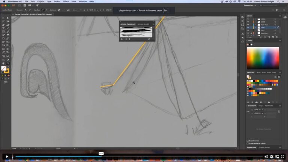
Task: Swap fill and stroke arrows
Action: click(x=8, y=67)
